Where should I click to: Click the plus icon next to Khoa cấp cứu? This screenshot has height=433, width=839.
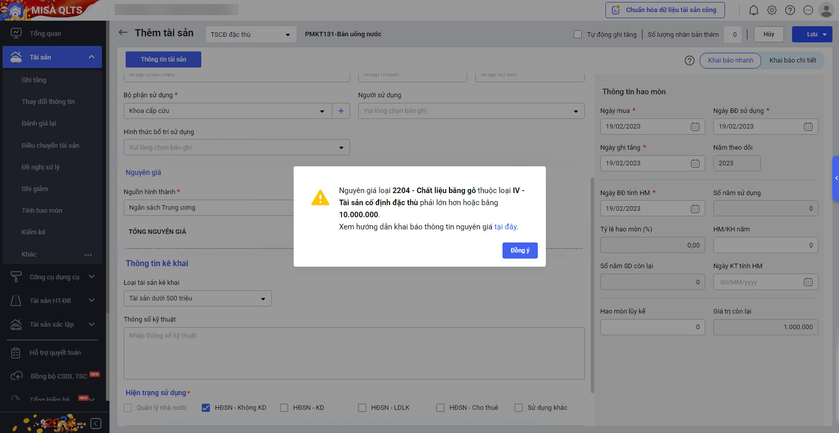(x=341, y=111)
